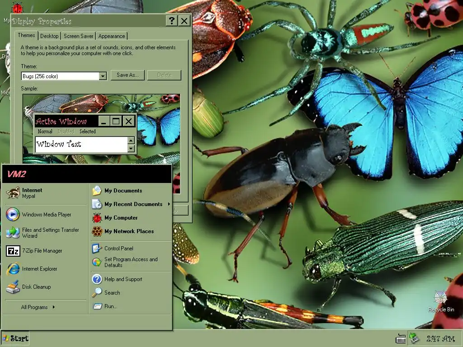The height and width of the screenshot is (347, 463).
Task: Open My Network Places honeycomb icon
Action: (97, 231)
